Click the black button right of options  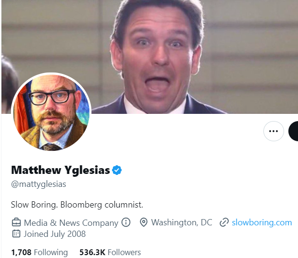click(294, 131)
